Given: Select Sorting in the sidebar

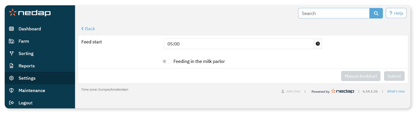Looking at the screenshot, I should click(x=26, y=53).
